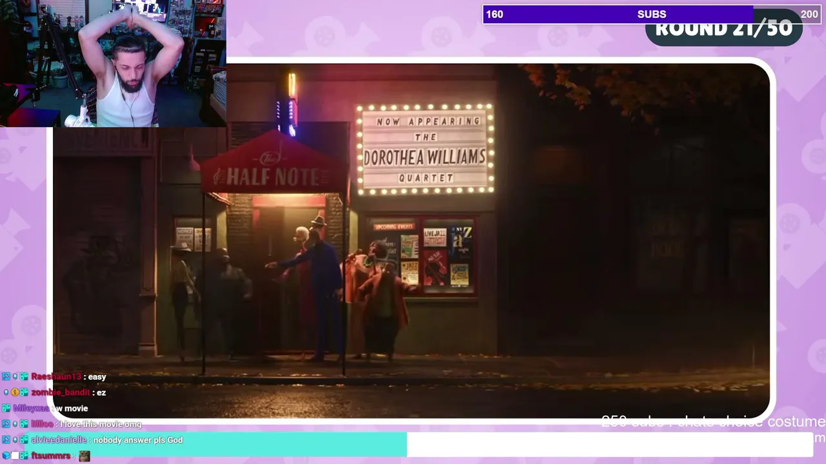Viewport: 826px width, 464px height.
Task: Click the white square badge beside ftsummrs
Action: point(15,456)
